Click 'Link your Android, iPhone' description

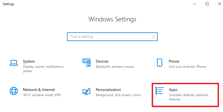tap(187, 67)
